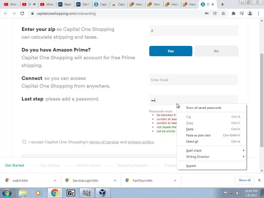
Task: Mute audio on the playing YouTube tab
Action: [x=35, y=4]
